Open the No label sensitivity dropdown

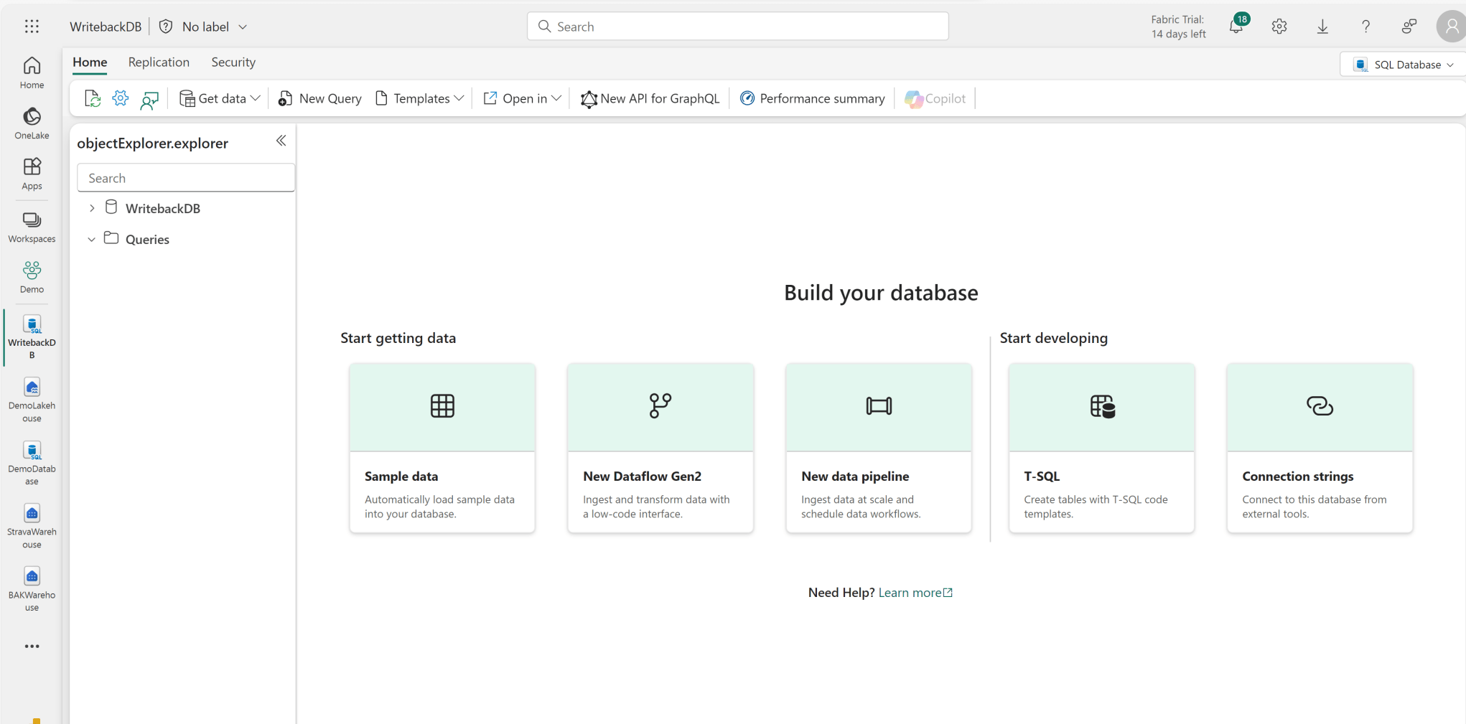pos(204,26)
